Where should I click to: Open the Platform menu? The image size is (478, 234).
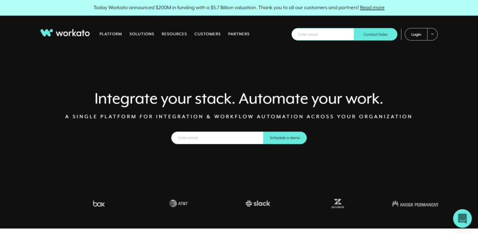[111, 34]
